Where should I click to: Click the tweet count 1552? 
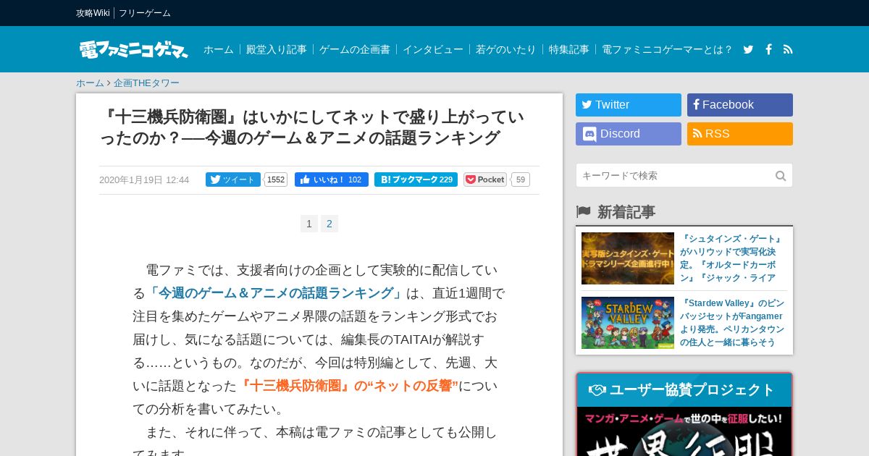(x=276, y=180)
